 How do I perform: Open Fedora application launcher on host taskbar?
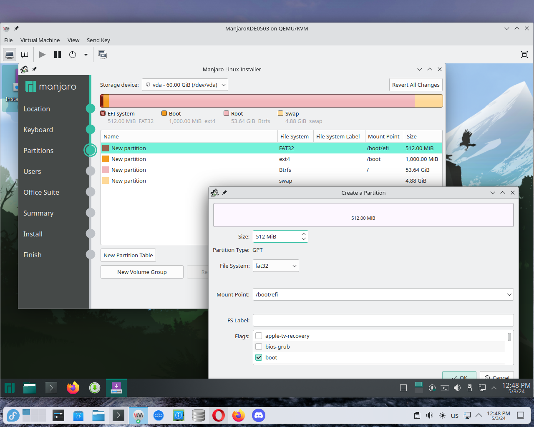tap(13, 415)
